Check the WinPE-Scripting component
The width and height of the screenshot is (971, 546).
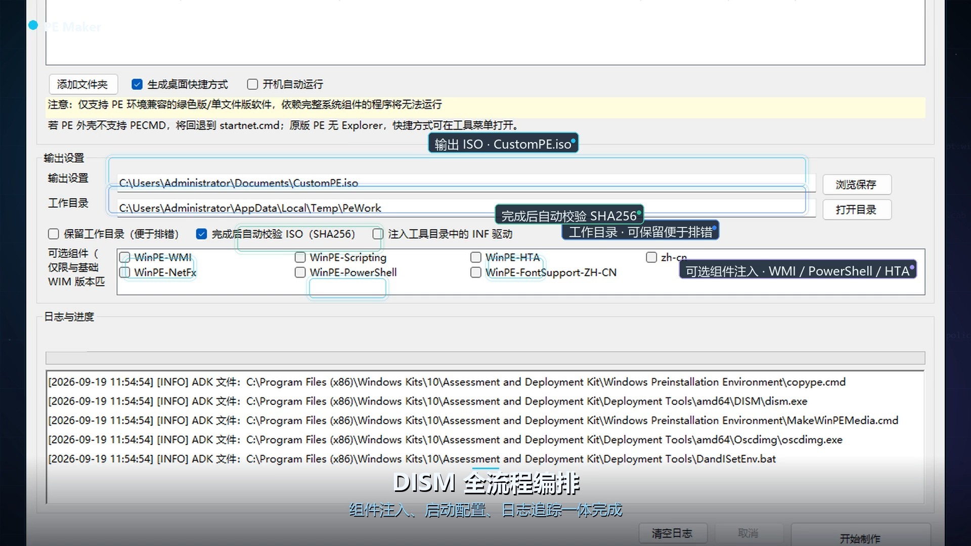pyautogui.click(x=300, y=257)
